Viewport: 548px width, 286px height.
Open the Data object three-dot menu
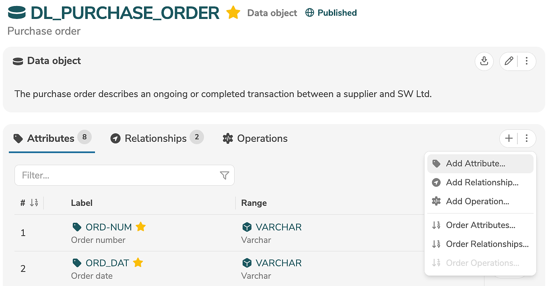coord(527,61)
